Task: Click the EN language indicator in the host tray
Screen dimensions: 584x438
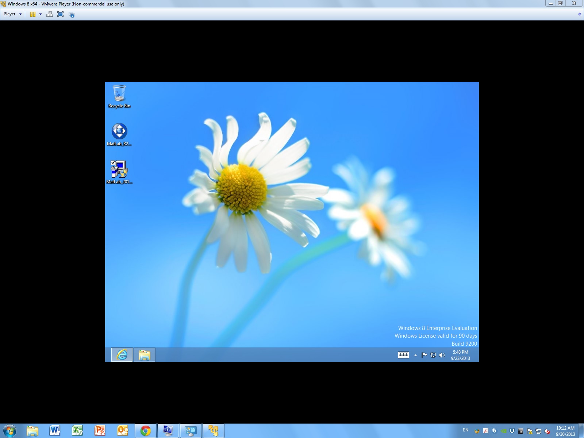Action: coord(465,430)
